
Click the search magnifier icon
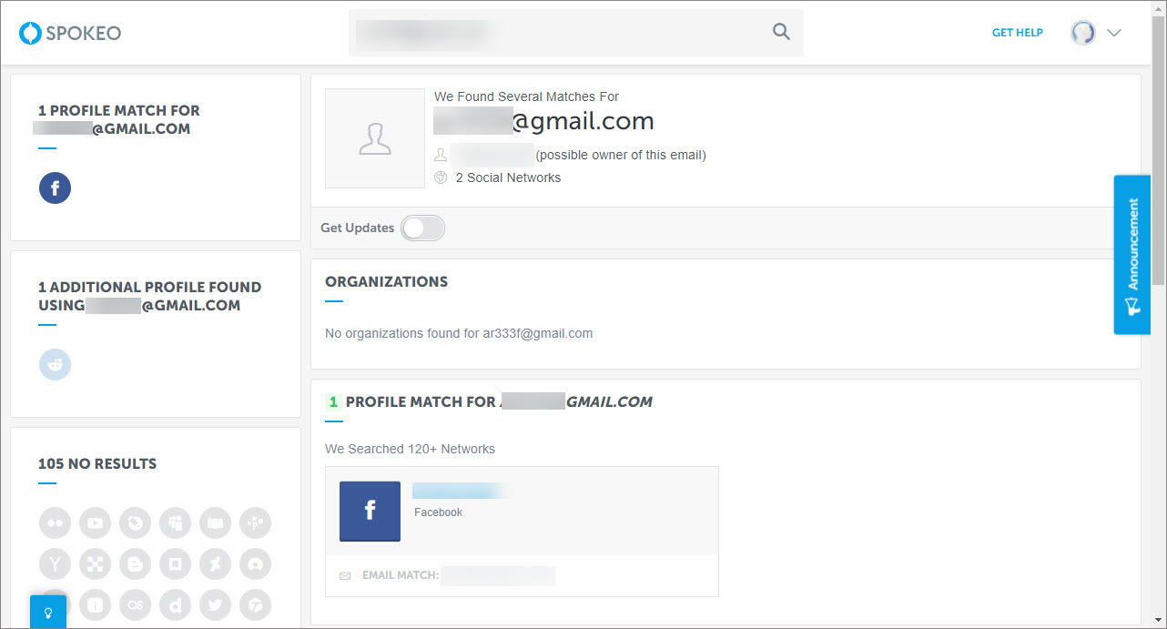[781, 32]
